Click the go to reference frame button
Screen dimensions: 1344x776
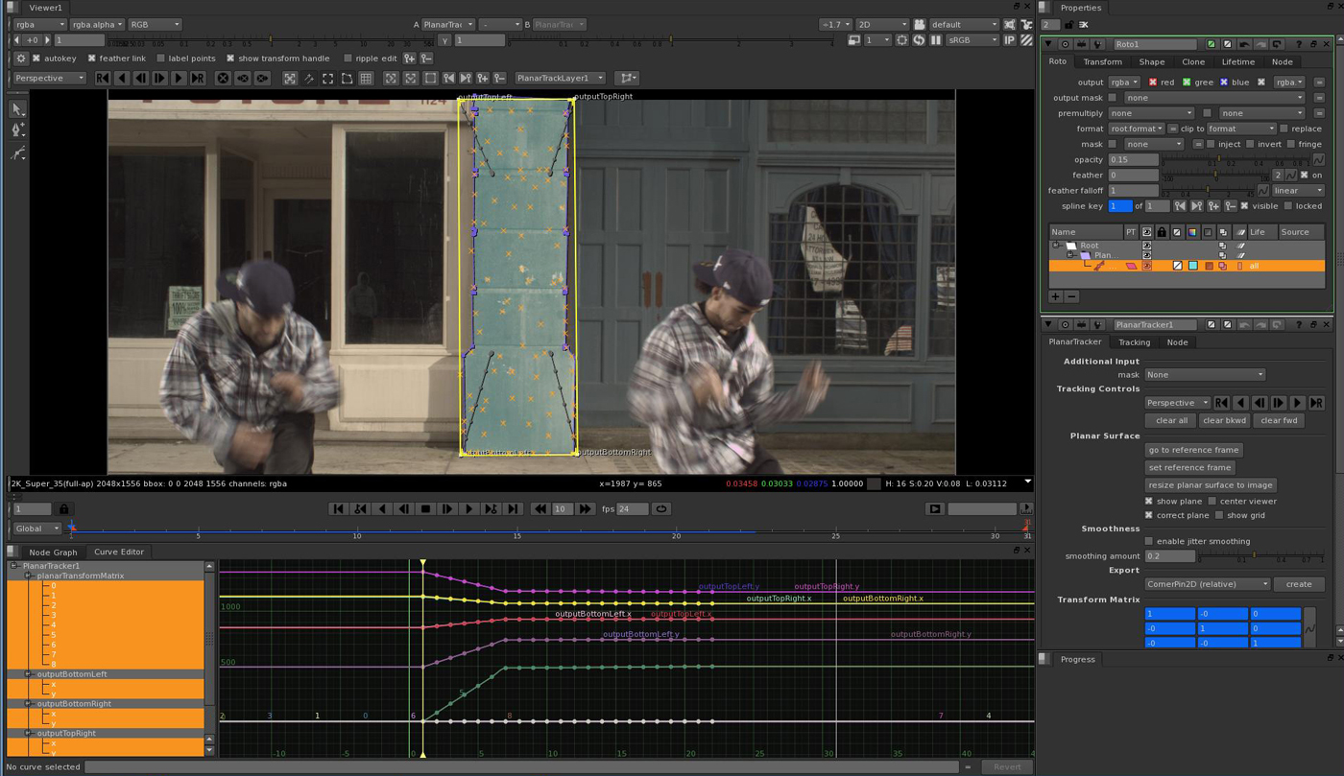point(1193,450)
